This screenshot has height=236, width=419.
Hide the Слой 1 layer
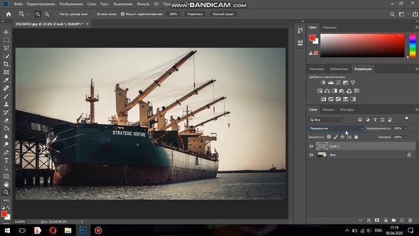coord(311,146)
